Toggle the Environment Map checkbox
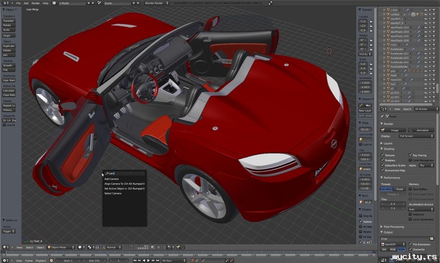Viewport: 440px width, 263px height. pyautogui.click(x=382, y=170)
